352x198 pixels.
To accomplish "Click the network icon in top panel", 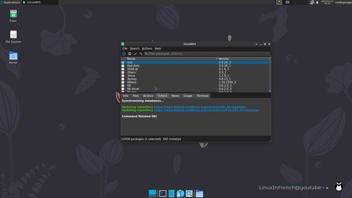I will click(312, 2).
